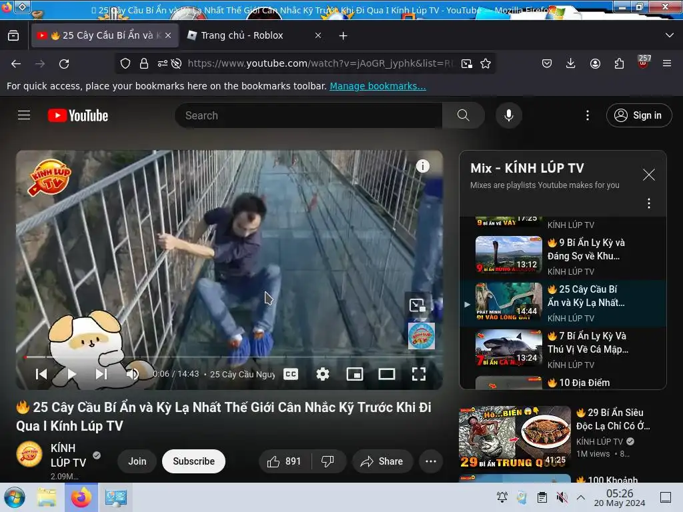Click the site security padlock icon
Viewport: 683px width, 512px height.
[x=144, y=63]
